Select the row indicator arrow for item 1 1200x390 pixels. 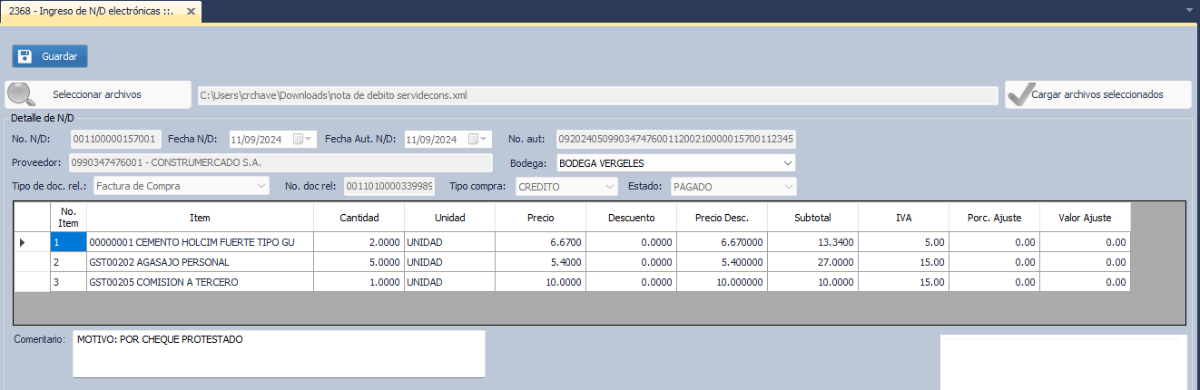coord(24,243)
